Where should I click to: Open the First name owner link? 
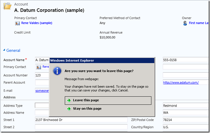(199, 23)
